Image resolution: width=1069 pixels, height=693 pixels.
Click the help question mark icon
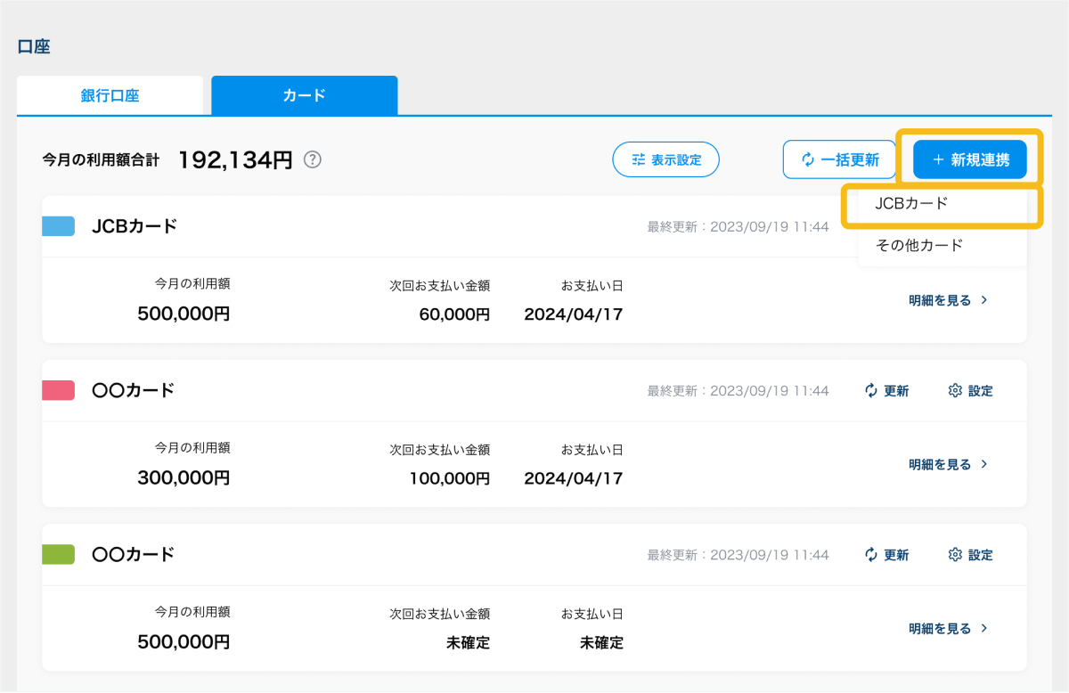(x=312, y=159)
